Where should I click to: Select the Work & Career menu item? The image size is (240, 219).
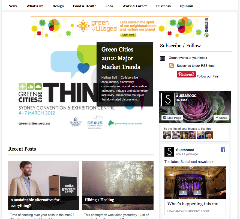point(134,6)
